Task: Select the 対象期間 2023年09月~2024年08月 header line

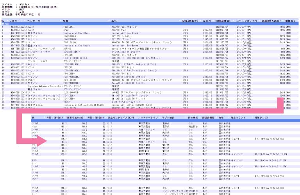Action: click(x=30, y=7)
